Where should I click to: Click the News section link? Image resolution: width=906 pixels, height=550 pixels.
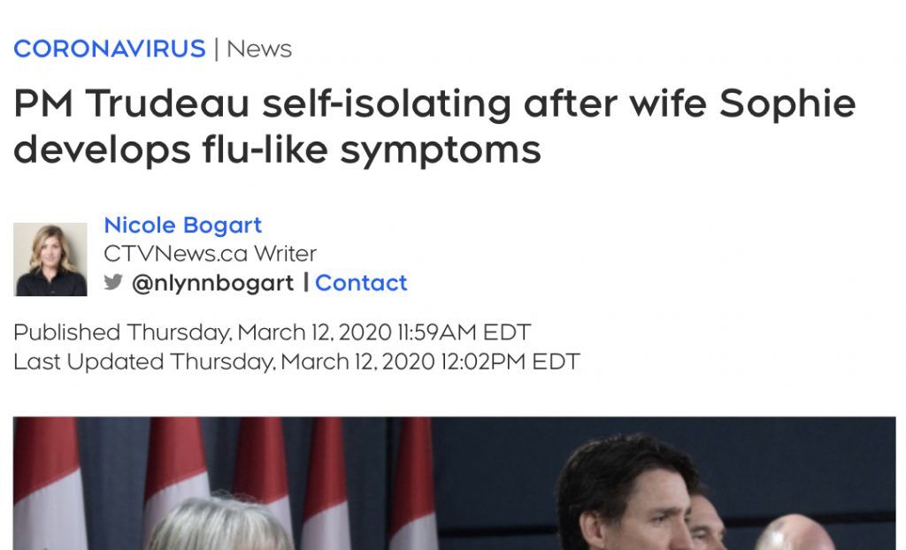tap(259, 49)
